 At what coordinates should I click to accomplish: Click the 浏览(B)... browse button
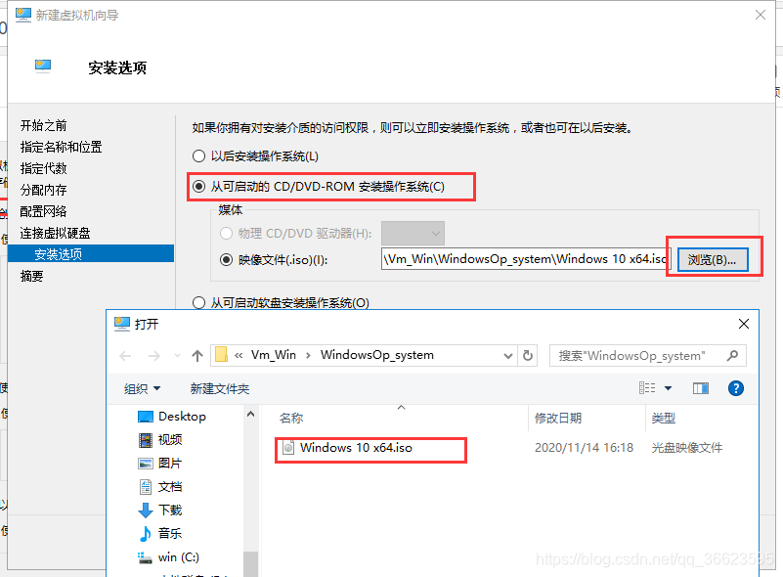point(713,260)
